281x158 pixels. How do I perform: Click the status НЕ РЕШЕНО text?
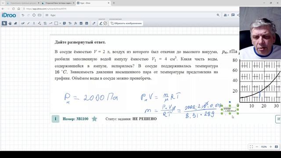tap(144, 119)
